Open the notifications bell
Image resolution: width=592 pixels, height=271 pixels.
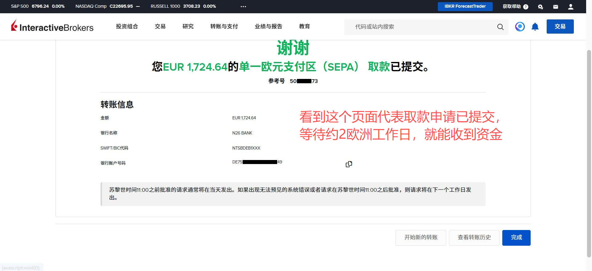(535, 27)
